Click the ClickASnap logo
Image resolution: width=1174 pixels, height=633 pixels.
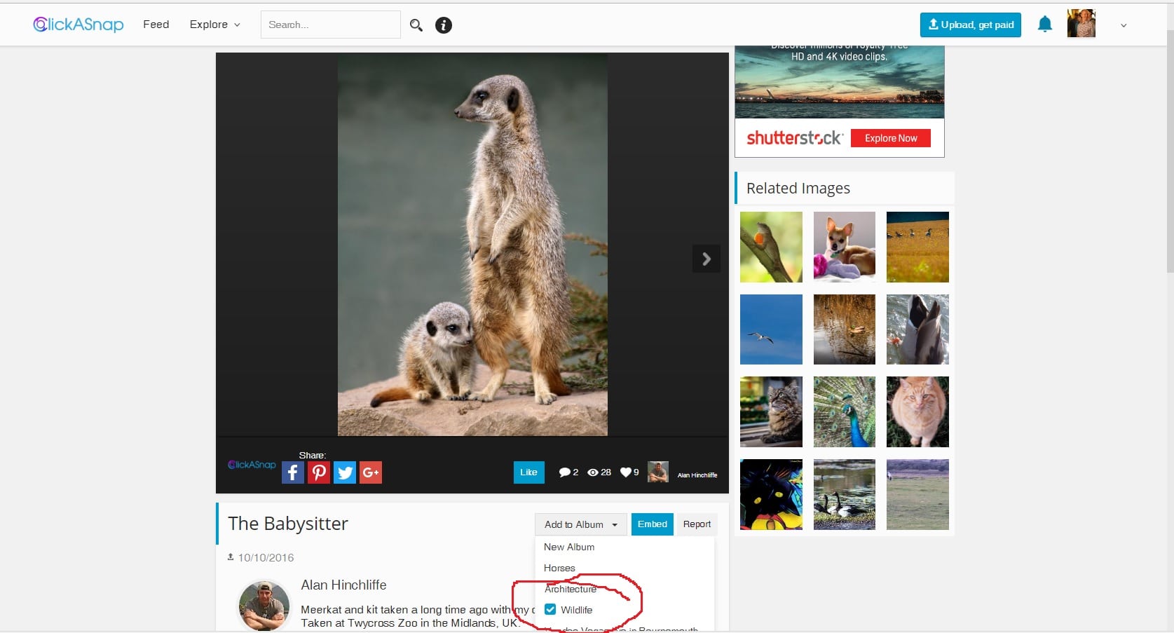[x=77, y=24]
